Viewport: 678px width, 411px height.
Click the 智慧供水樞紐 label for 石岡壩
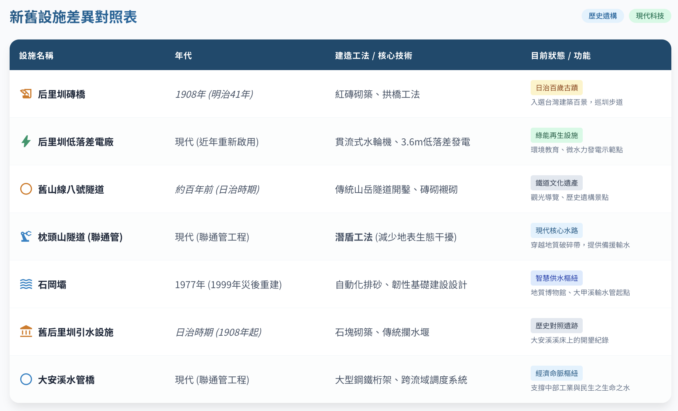(556, 278)
